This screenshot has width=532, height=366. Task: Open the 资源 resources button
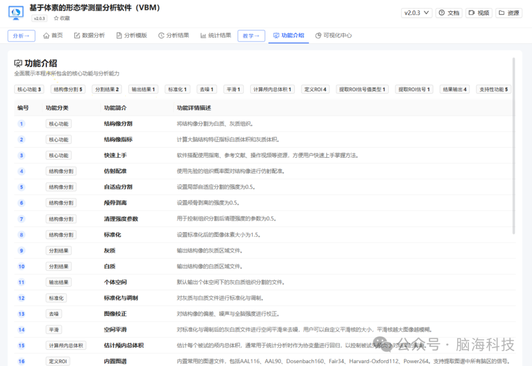click(x=508, y=13)
